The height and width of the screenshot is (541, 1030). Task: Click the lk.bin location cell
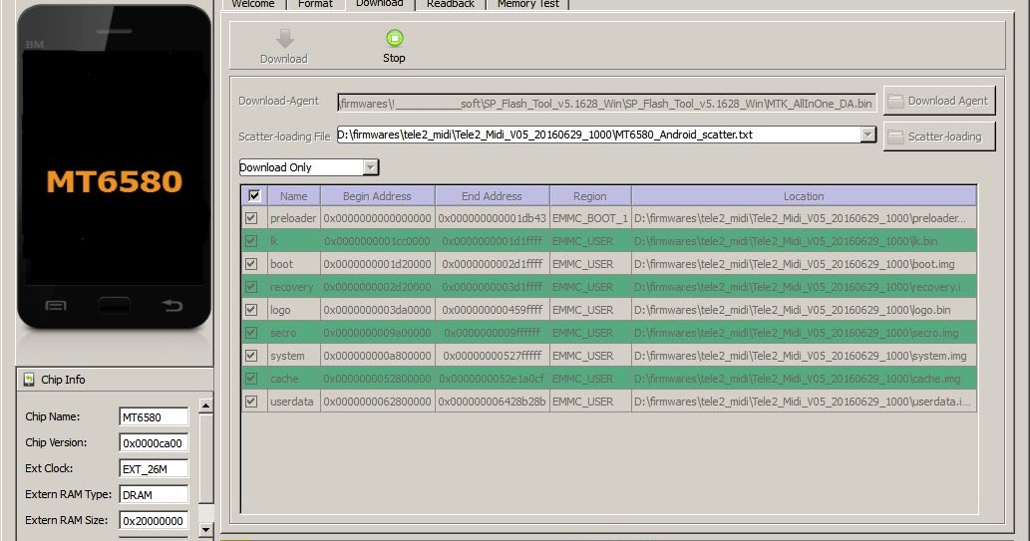click(x=804, y=241)
